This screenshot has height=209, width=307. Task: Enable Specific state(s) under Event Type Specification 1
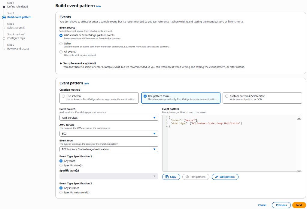(x=61, y=165)
